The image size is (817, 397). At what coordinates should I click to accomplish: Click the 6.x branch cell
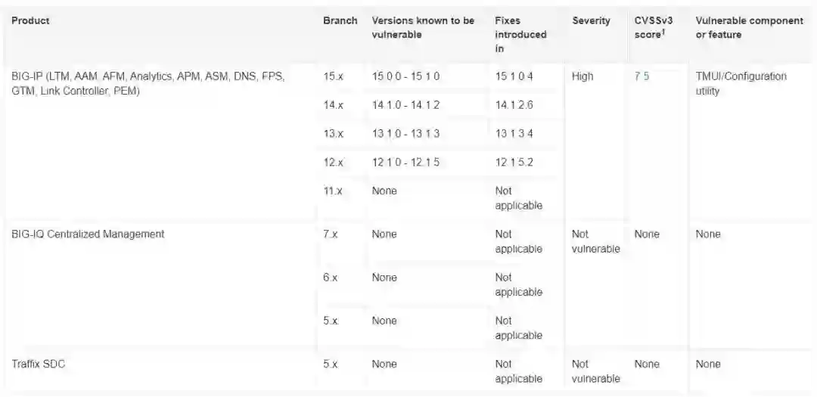pyautogui.click(x=331, y=278)
